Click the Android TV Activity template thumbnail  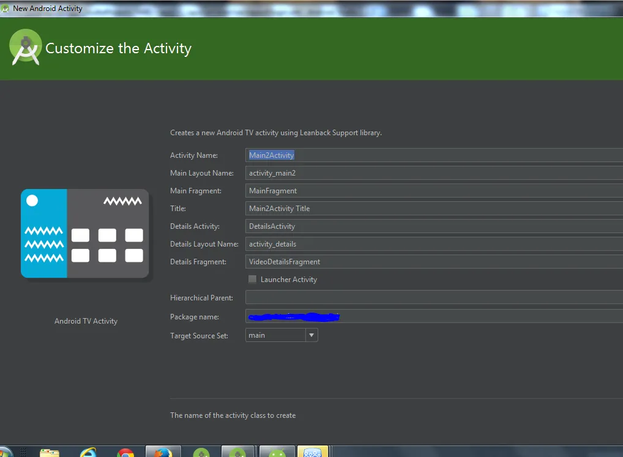tap(85, 234)
